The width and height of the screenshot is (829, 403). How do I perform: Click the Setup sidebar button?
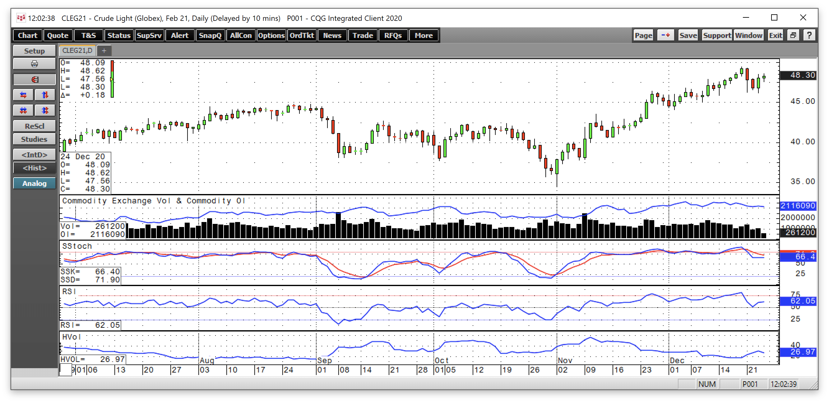(x=34, y=51)
